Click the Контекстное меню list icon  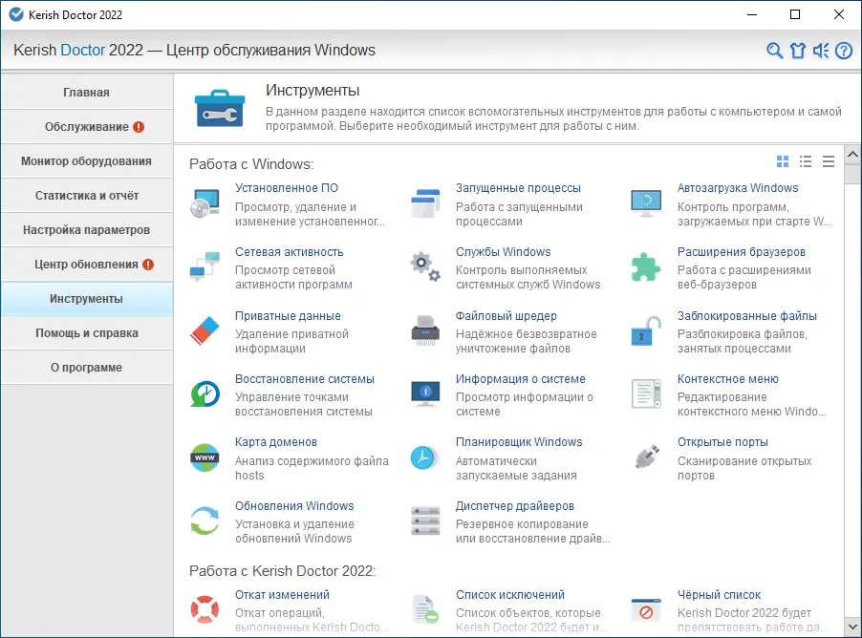[x=646, y=394]
